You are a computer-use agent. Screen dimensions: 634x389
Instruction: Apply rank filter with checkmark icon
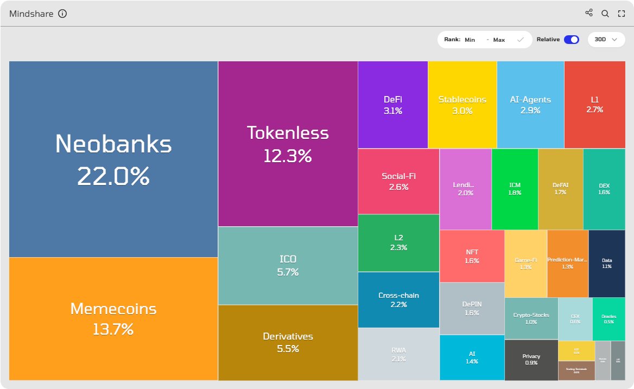pyautogui.click(x=521, y=40)
